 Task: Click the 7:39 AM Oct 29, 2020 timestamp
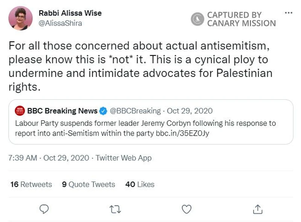pyautogui.click(x=49, y=158)
